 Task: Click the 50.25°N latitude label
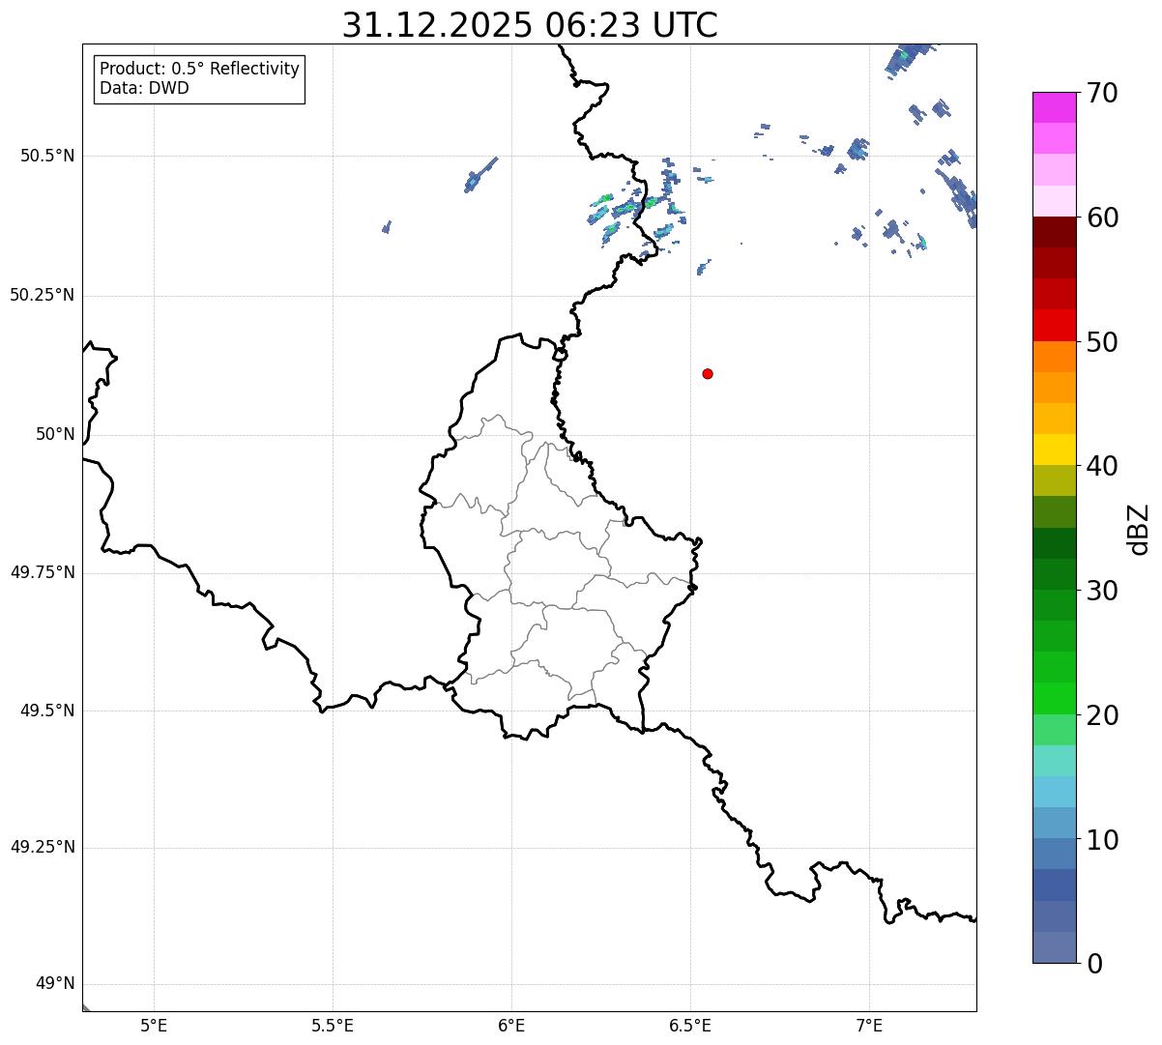(x=43, y=295)
